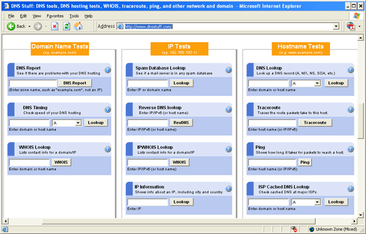Go back with the green Back arrow
The image size is (366, 234).
click(11, 26)
